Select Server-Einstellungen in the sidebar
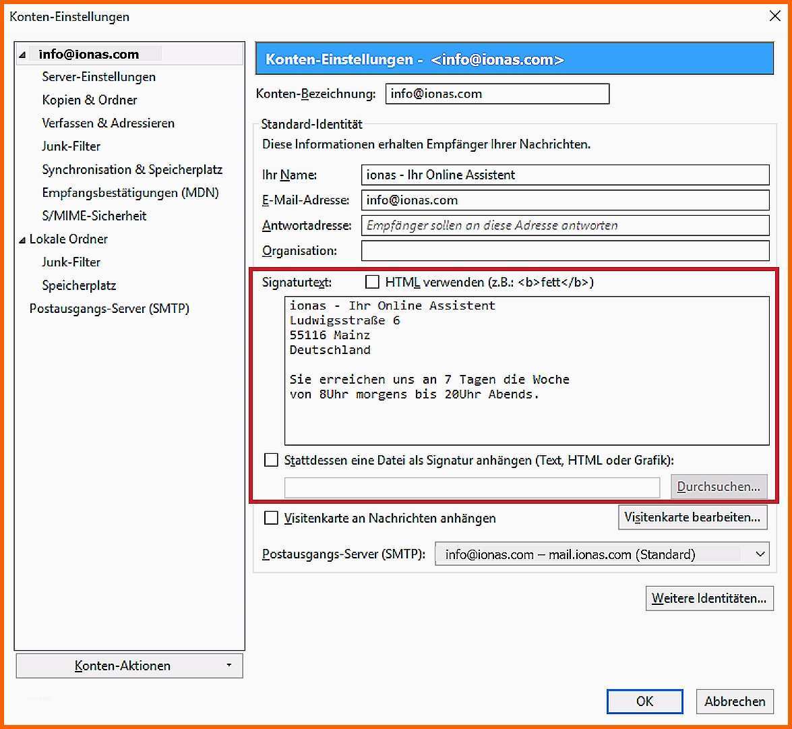This screenshot has width=792, height=729. [98, 77]
